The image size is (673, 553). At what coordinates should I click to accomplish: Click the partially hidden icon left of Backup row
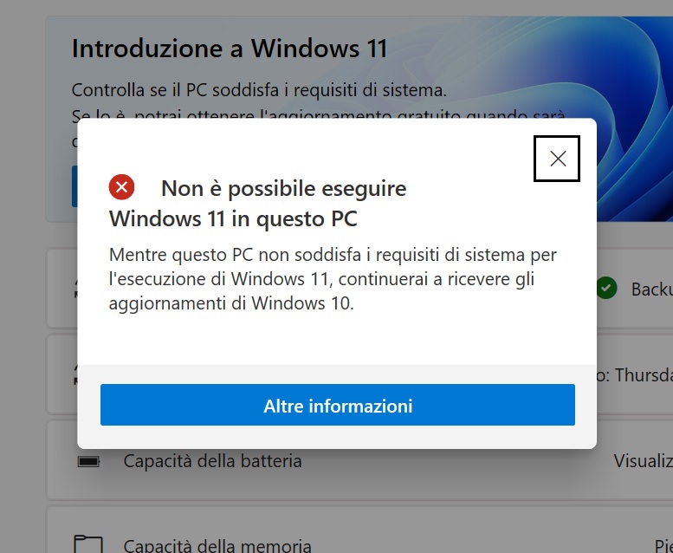(x=75, y=289)
